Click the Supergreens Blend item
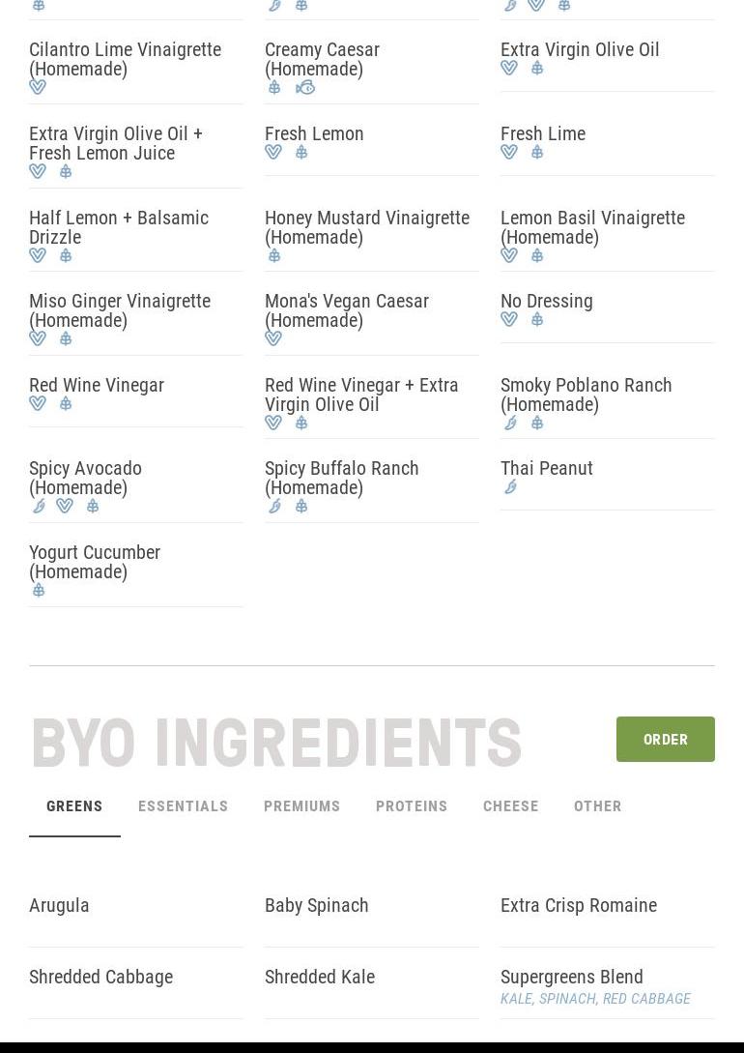 (x=572, y=977)
